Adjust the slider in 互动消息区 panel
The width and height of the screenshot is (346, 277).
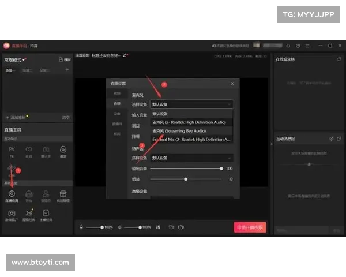(x=309, y=164)
